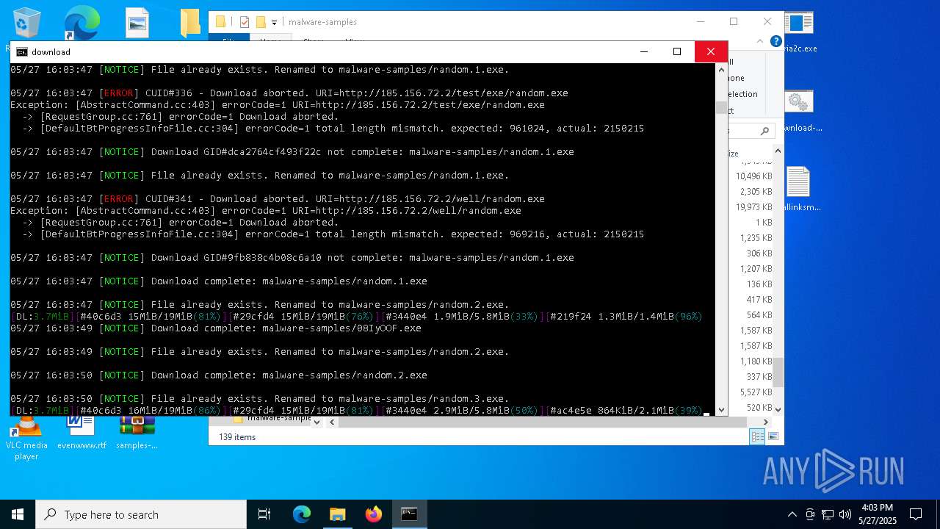
Task: Click the New folder icon in Explorer quick access toolbar
Action: pyautogui.click(x=261, y=22)
